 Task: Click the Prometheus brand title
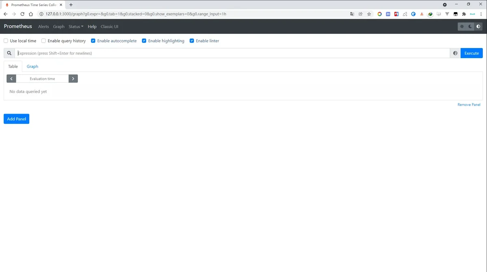(x=18, y=26)
